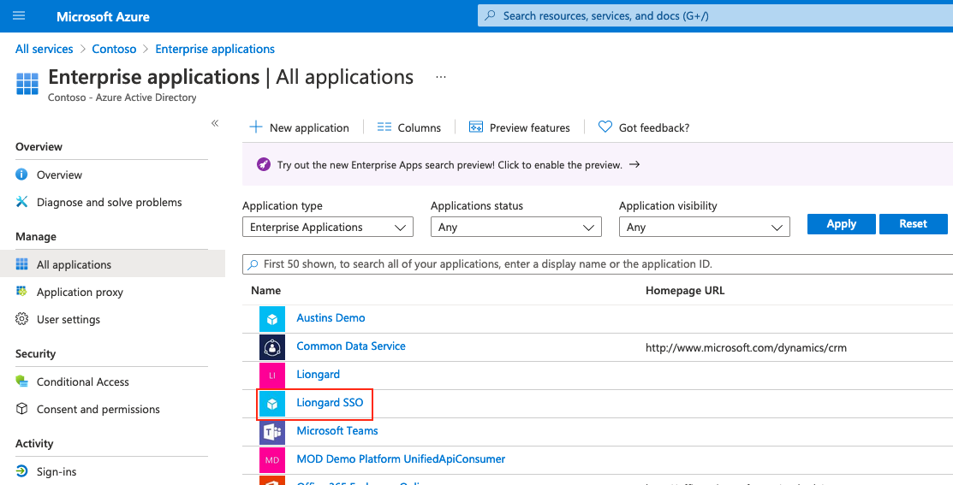The width and height of the screenshot is (953, 485).
Task: Collapse the sidebar with double chevron
Action: [215, 123]
